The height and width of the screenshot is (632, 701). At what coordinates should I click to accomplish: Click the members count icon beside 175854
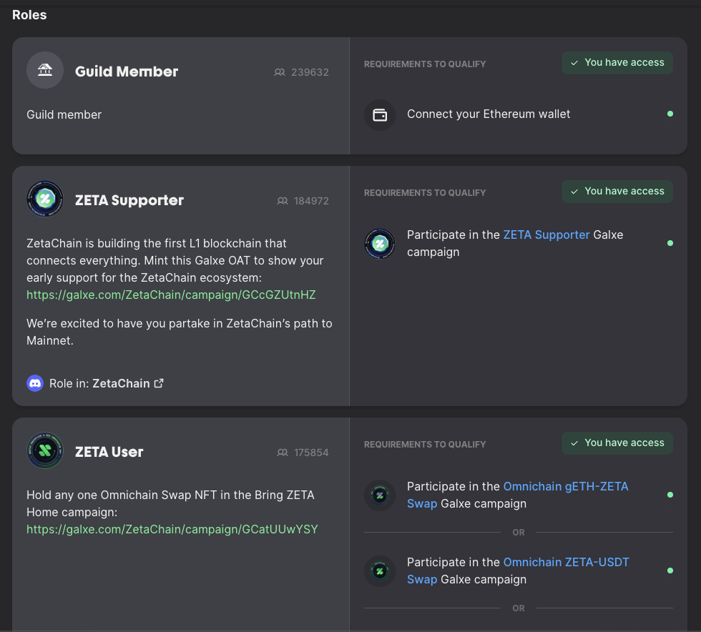(x=283, y=453)
